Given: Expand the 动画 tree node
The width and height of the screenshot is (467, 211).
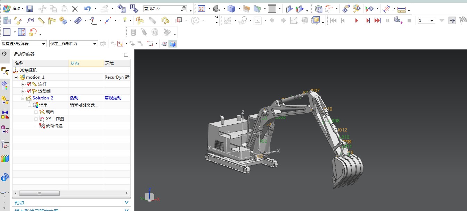Looking at the screenshot, I should tap(36, 112).
